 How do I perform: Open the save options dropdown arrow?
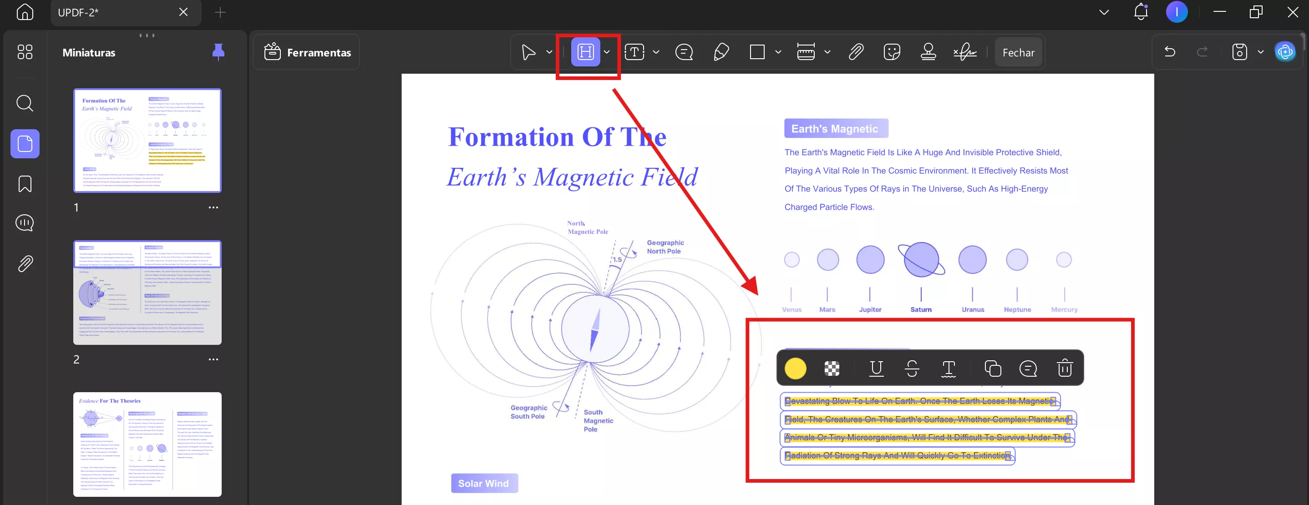point(1261,52)
